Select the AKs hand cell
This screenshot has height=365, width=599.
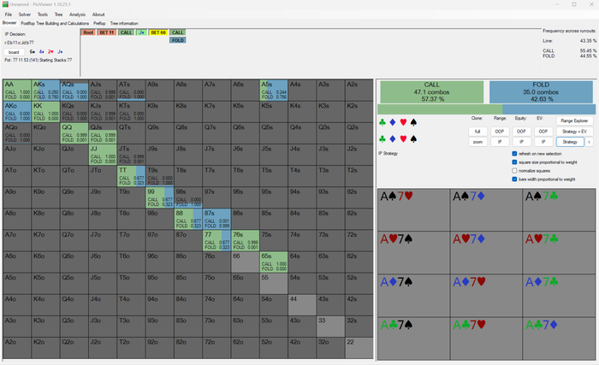(x=45, y=90)
